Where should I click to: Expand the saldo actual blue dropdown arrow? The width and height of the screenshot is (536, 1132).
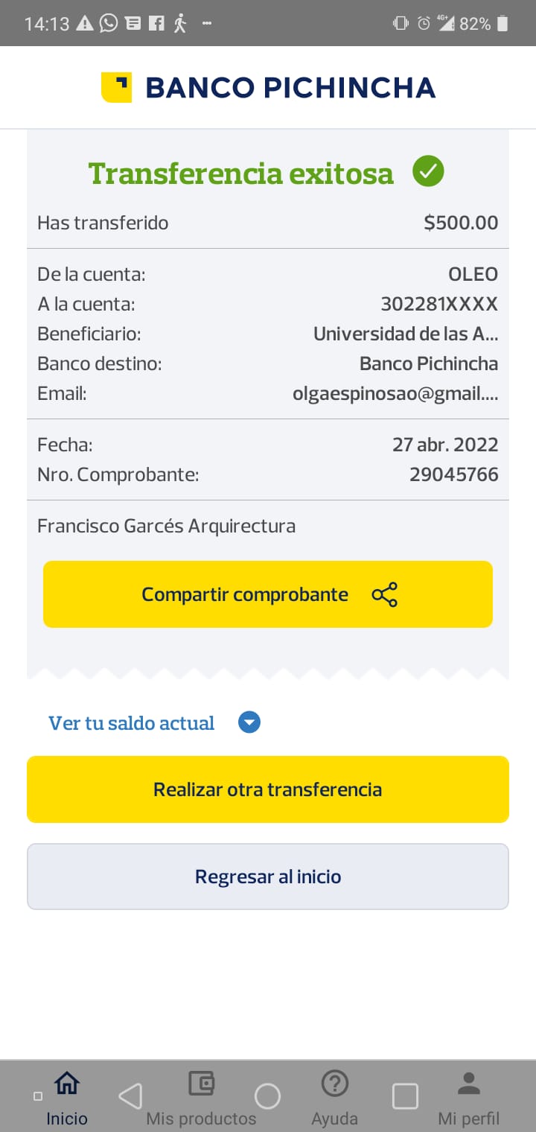click(x=249, y=722)
